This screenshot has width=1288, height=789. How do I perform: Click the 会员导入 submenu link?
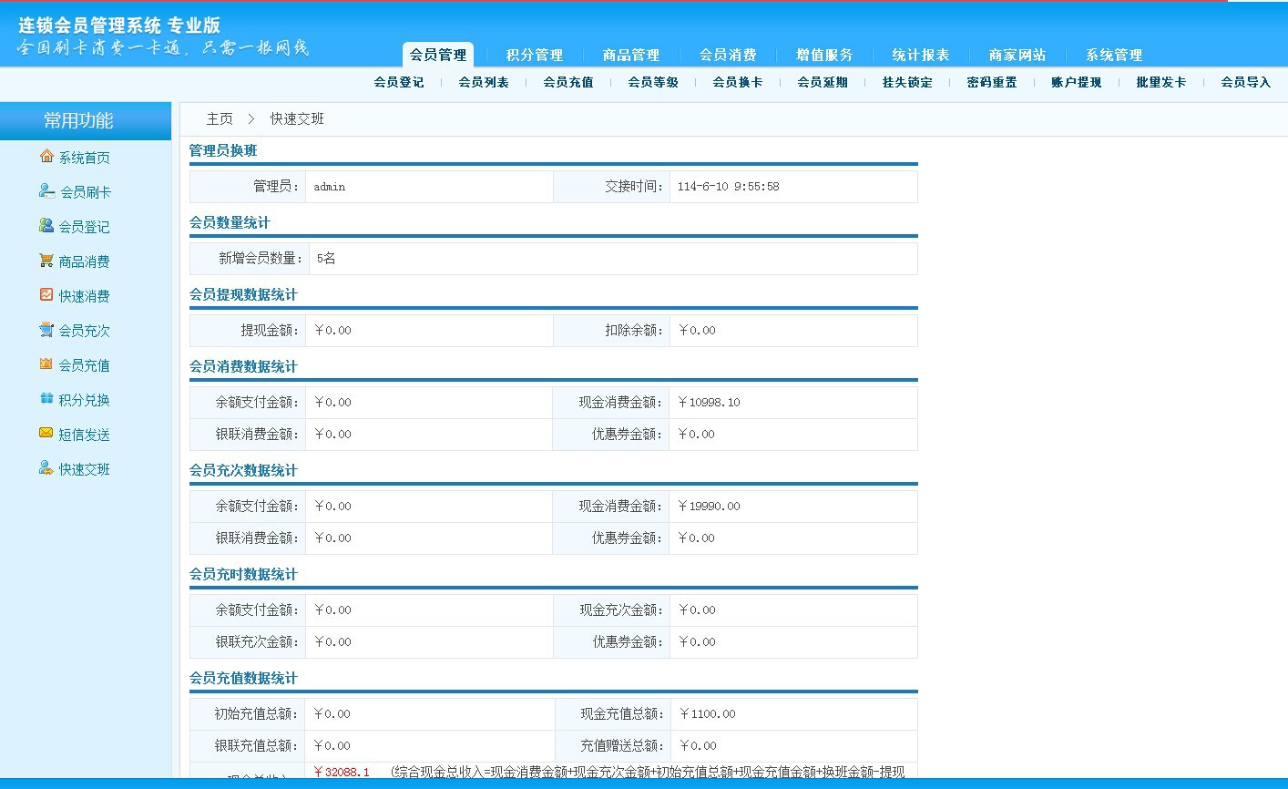pyautogui.click(x=1246, y=82)
